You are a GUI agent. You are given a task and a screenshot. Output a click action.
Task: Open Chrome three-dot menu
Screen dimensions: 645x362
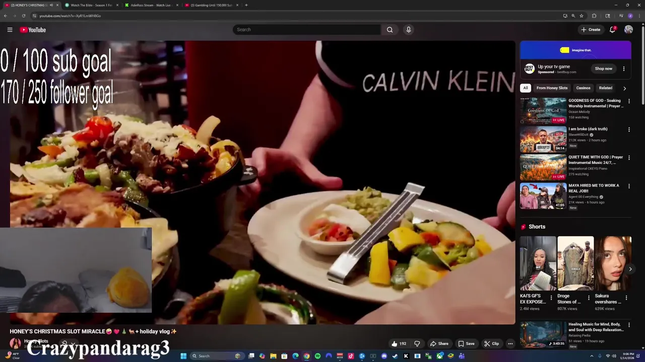(639, 16)
